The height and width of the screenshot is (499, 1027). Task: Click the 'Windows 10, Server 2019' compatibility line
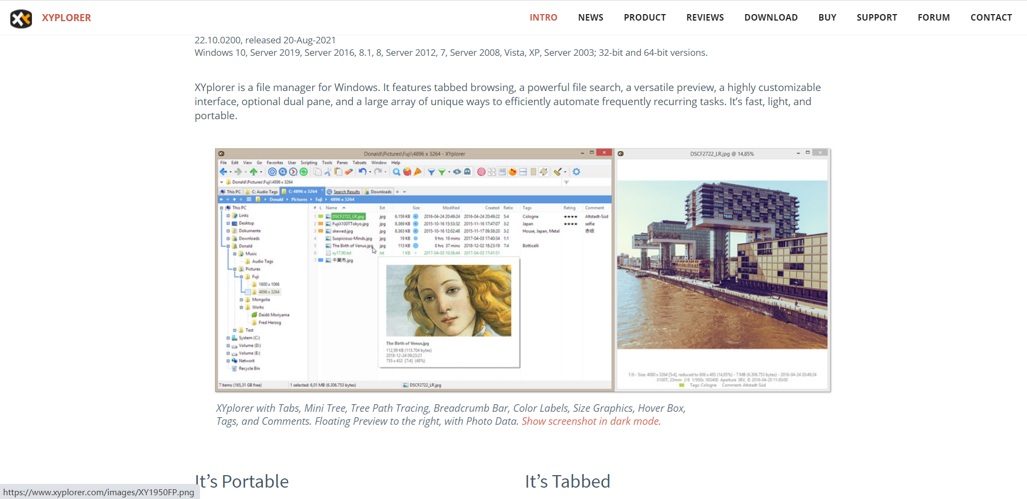coord(451,53)
